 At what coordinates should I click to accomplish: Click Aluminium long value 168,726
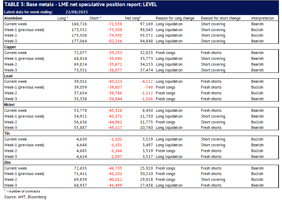79,24
